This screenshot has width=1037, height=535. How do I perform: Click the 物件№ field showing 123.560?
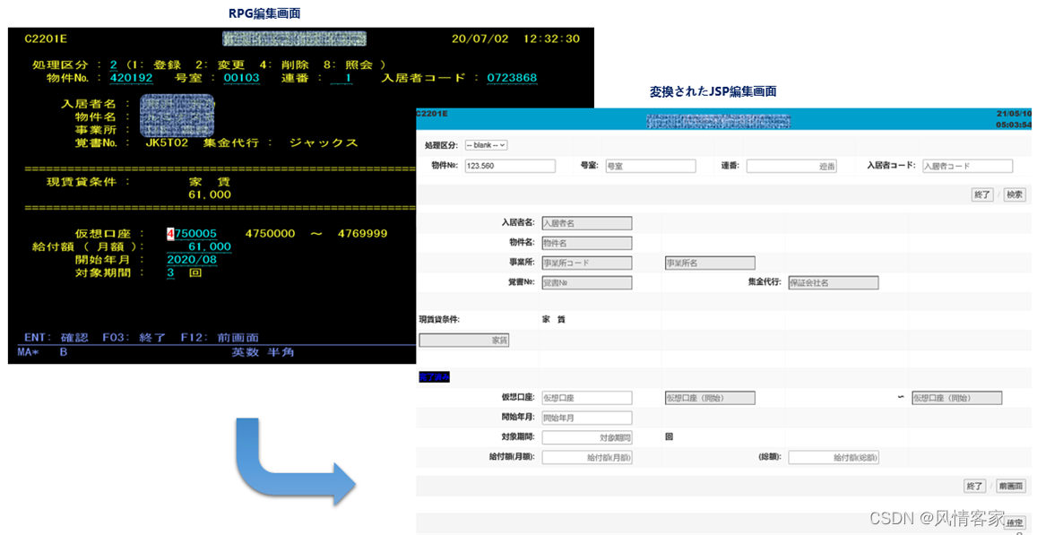click(510, 167)
